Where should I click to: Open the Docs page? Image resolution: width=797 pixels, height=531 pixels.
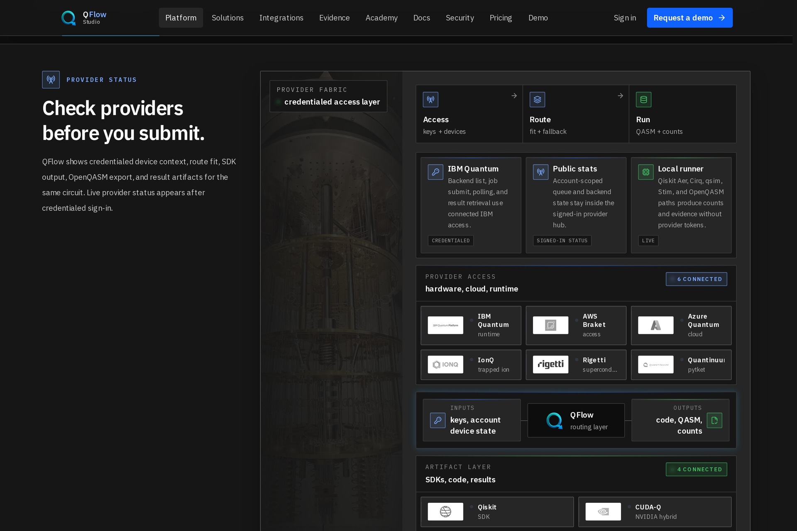coord(421,18)
